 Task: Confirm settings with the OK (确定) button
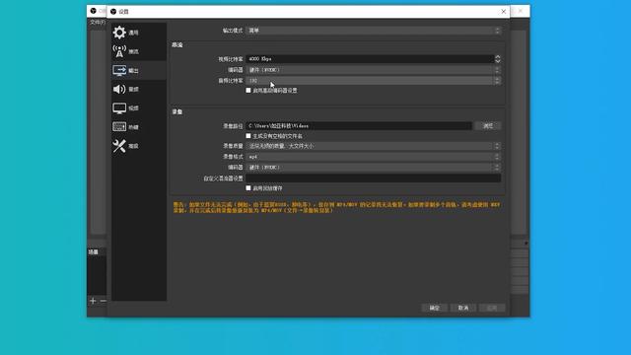[x=434, y=308]
